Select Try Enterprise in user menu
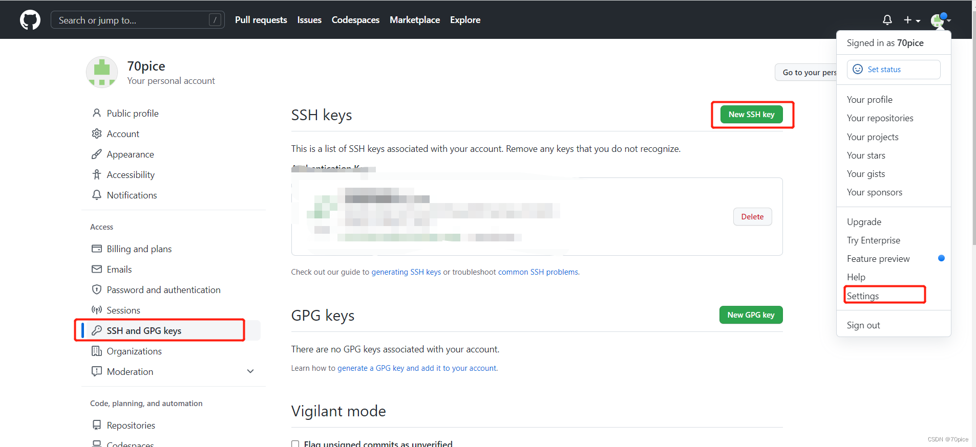 (873, 240)
